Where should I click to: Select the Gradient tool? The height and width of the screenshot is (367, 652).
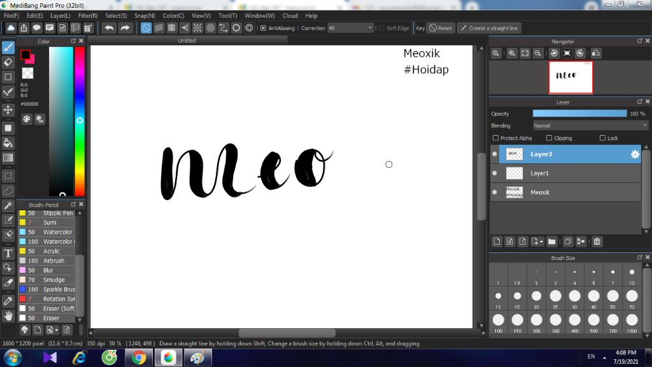8,158
